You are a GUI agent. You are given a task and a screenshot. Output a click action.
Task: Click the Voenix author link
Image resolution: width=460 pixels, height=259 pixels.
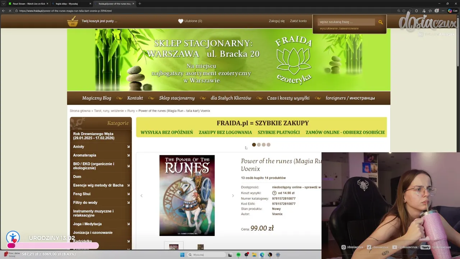277,214
